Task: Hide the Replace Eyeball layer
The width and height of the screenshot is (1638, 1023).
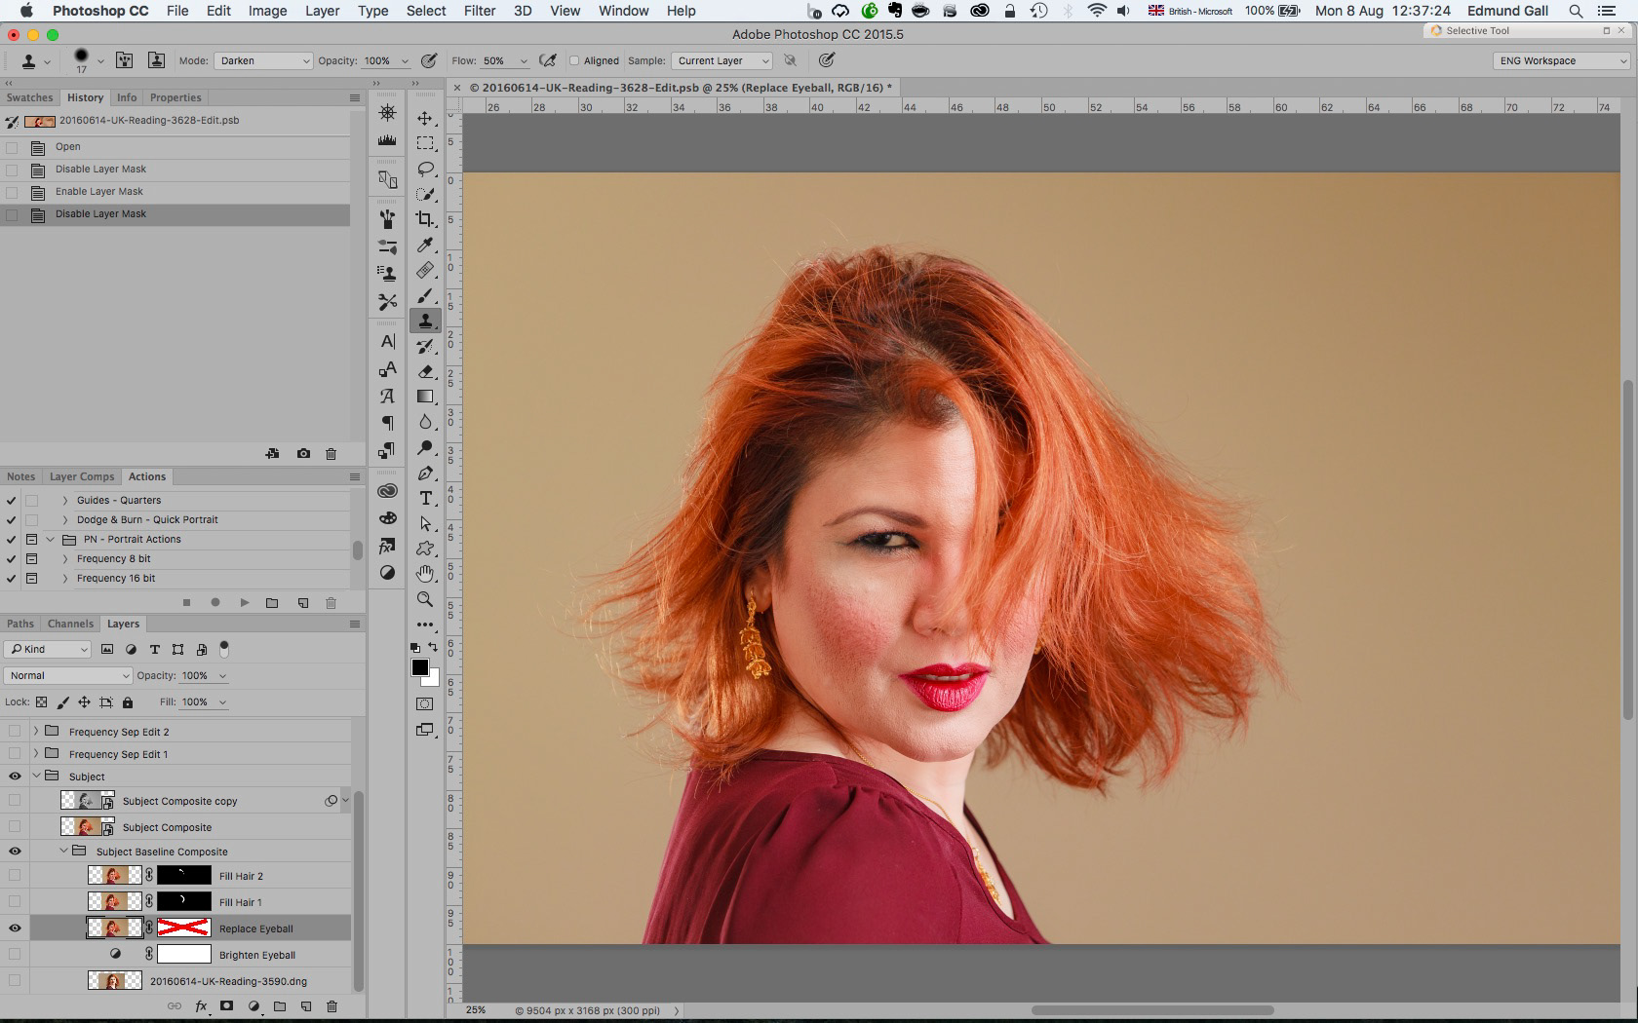Action: click(x=15, y=928)
